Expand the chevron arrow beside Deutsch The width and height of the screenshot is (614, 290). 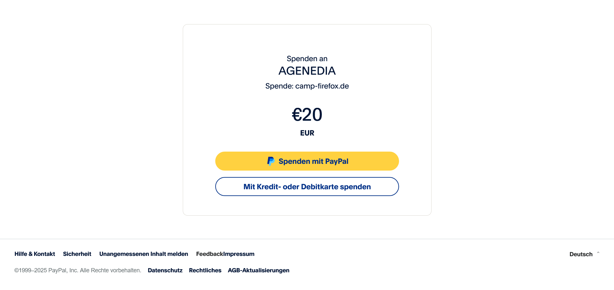tap(598, 253)
